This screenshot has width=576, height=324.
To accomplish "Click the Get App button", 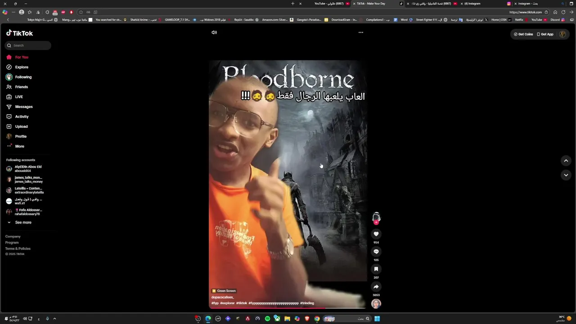I will (x=545, y=34).
